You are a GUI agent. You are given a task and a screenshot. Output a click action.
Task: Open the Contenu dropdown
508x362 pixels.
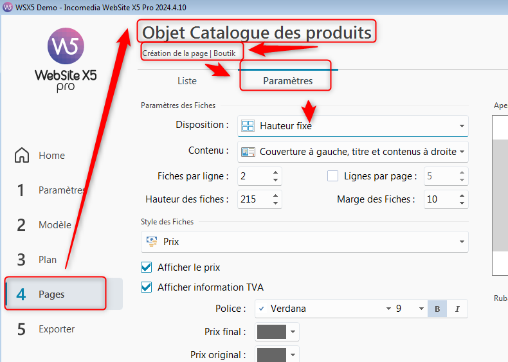point(353,152)
